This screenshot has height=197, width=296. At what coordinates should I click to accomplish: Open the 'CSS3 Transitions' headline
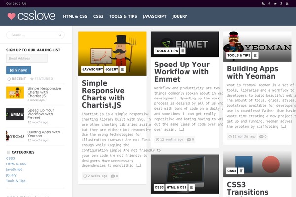point(248,188)
